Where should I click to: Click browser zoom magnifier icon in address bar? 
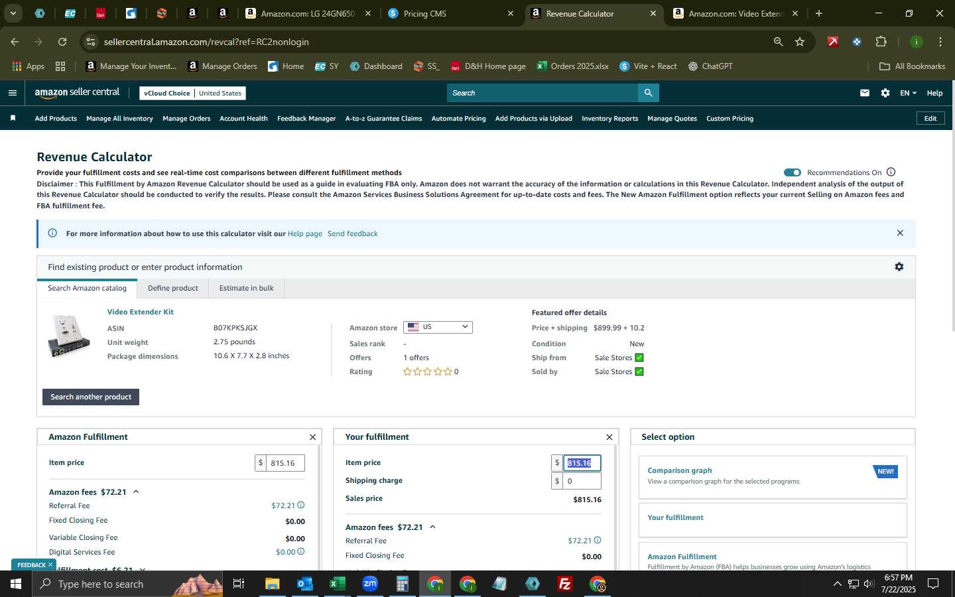[778, 42]
